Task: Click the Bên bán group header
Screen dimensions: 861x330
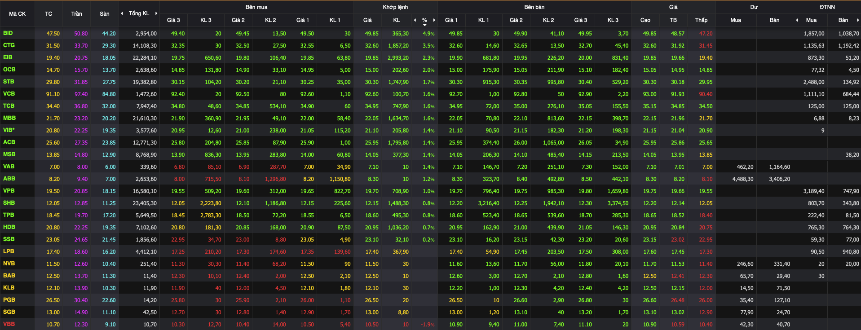Action: point(534,7)
